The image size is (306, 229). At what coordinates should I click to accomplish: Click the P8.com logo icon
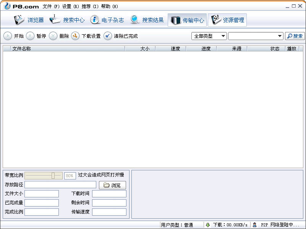click(x=7, y=6)
